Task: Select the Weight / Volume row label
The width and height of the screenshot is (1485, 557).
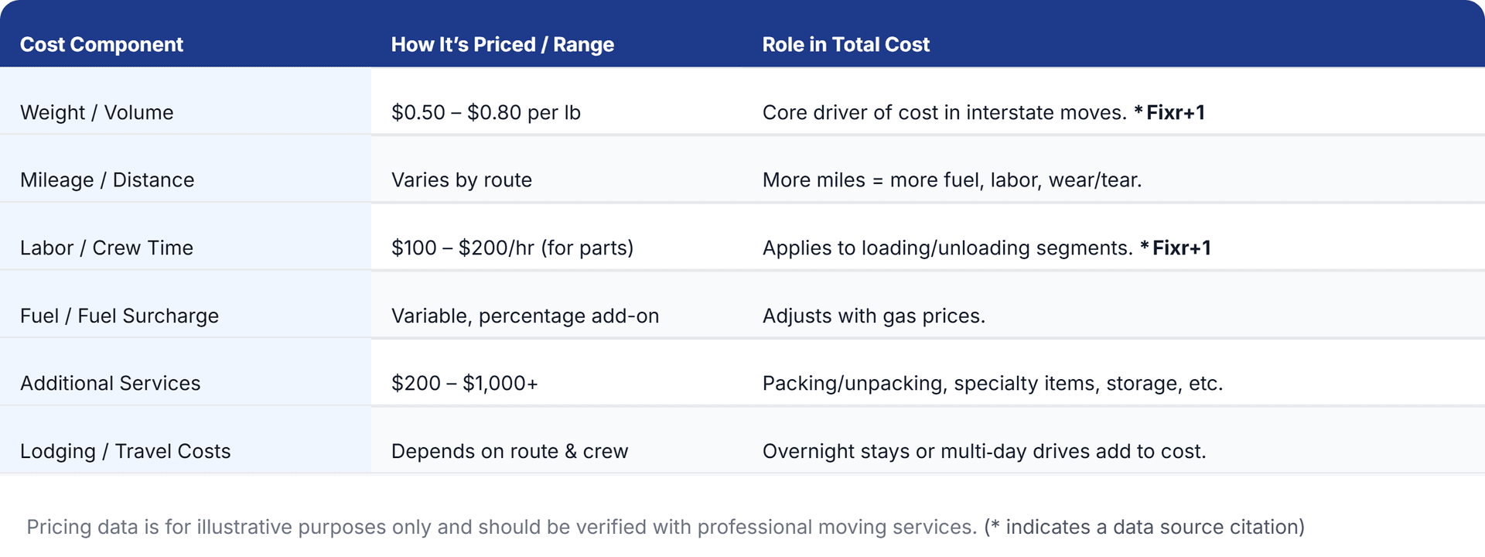Action: coord(97,112)
